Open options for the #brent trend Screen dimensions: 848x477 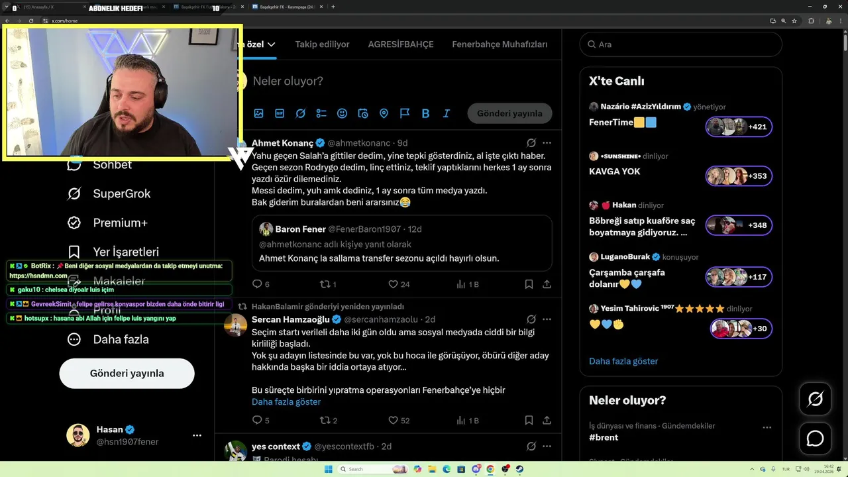(767, 427)
